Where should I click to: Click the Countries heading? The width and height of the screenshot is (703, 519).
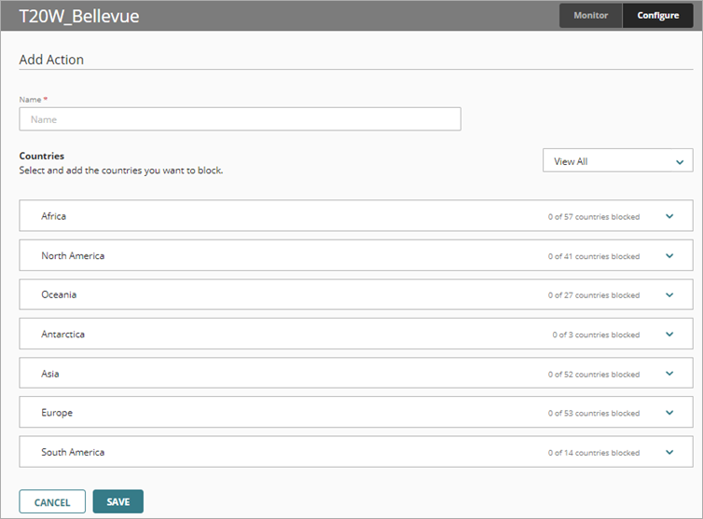click(42, 156)
